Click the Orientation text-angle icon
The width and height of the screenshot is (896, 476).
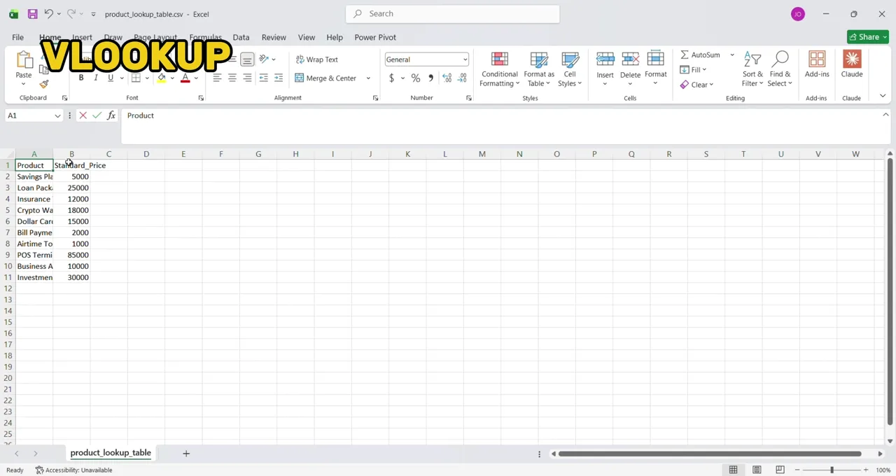[264, 59]
